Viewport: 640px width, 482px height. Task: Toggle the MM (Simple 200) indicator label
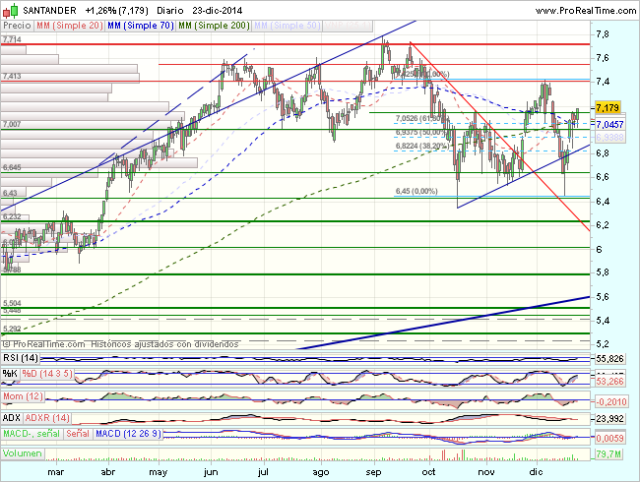(x=215, y=25)
